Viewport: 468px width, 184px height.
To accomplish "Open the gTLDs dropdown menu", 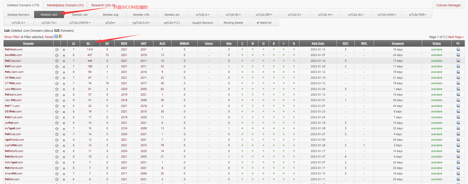I will point(110,23).
